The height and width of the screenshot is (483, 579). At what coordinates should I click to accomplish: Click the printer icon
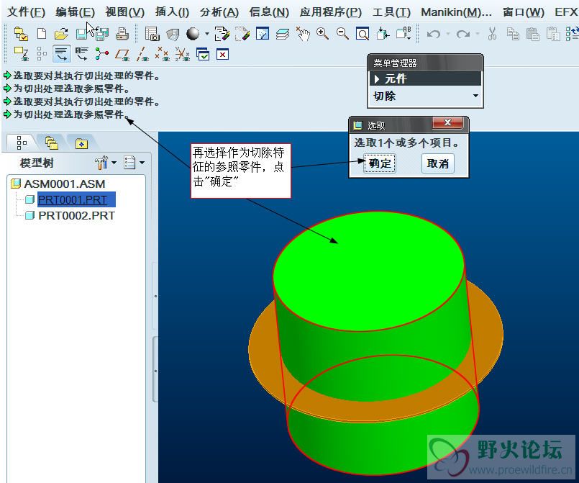pos(122,34)
